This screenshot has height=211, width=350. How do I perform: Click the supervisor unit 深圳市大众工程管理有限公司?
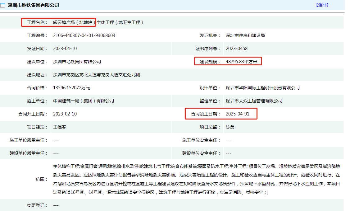click(x=254, y=101)
